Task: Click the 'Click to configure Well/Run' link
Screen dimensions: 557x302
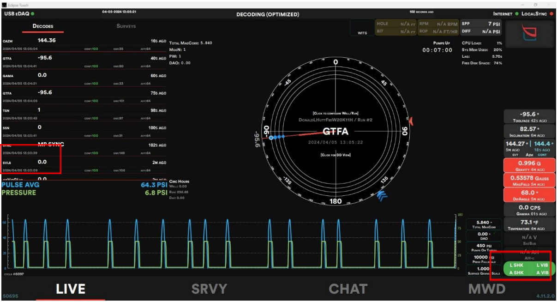Action: pos(335,113)
